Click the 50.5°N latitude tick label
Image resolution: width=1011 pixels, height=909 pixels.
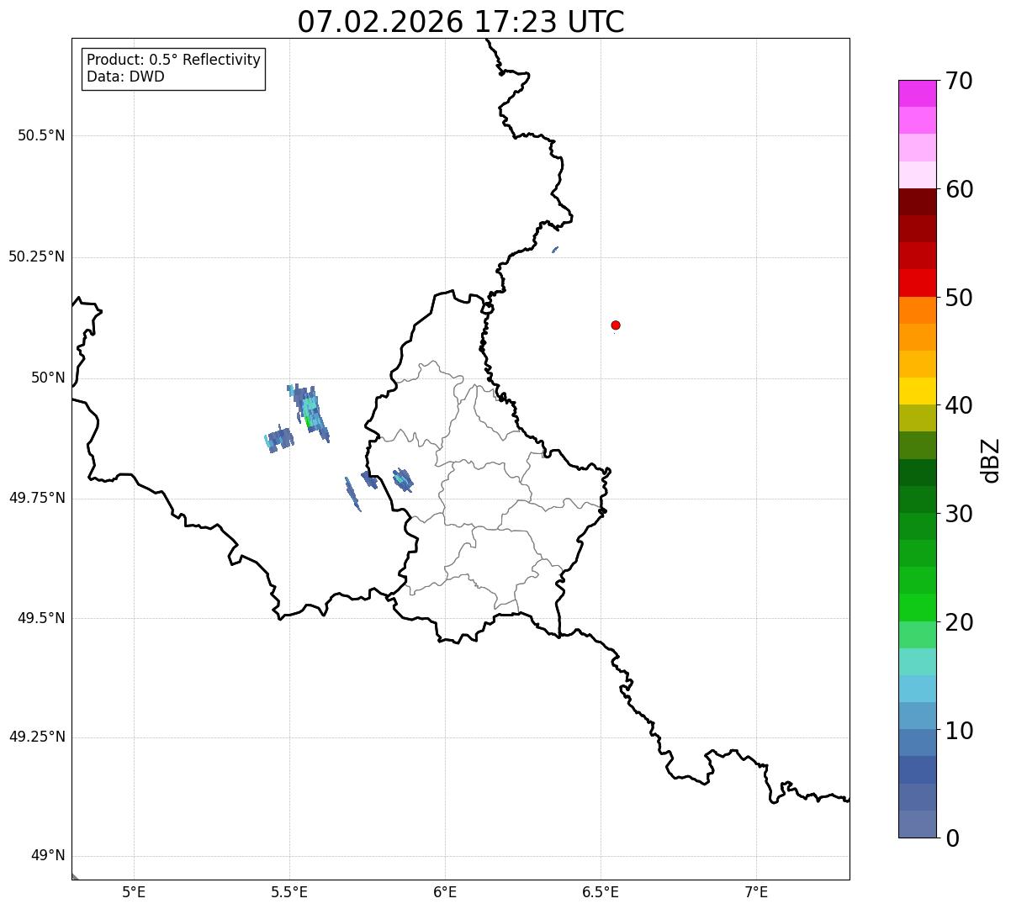pyautogui.click(x=41, y=135)
